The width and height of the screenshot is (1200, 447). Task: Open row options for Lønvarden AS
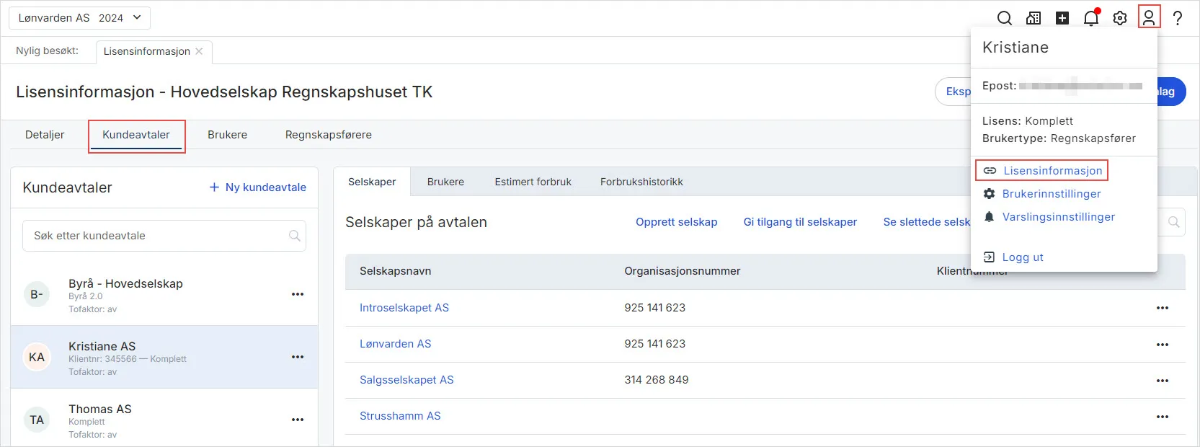coord(1163,345)
